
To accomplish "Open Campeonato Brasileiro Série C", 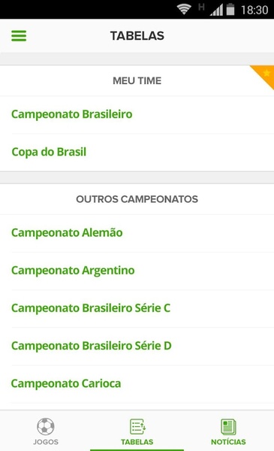I will click(x=137, y=308).
